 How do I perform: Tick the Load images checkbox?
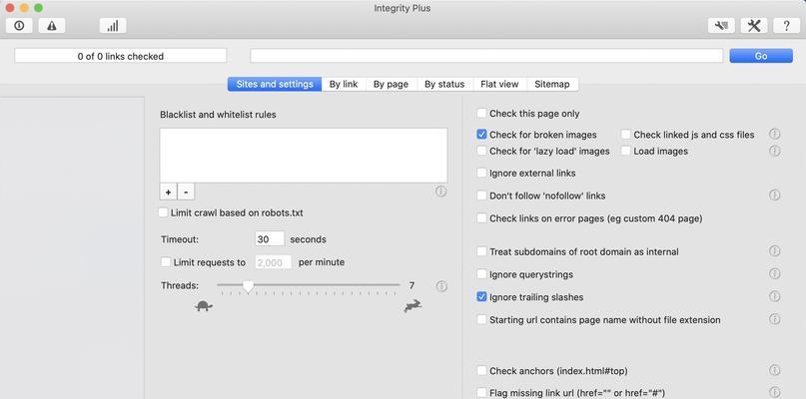pyautogui.click(x=625, y=151)
